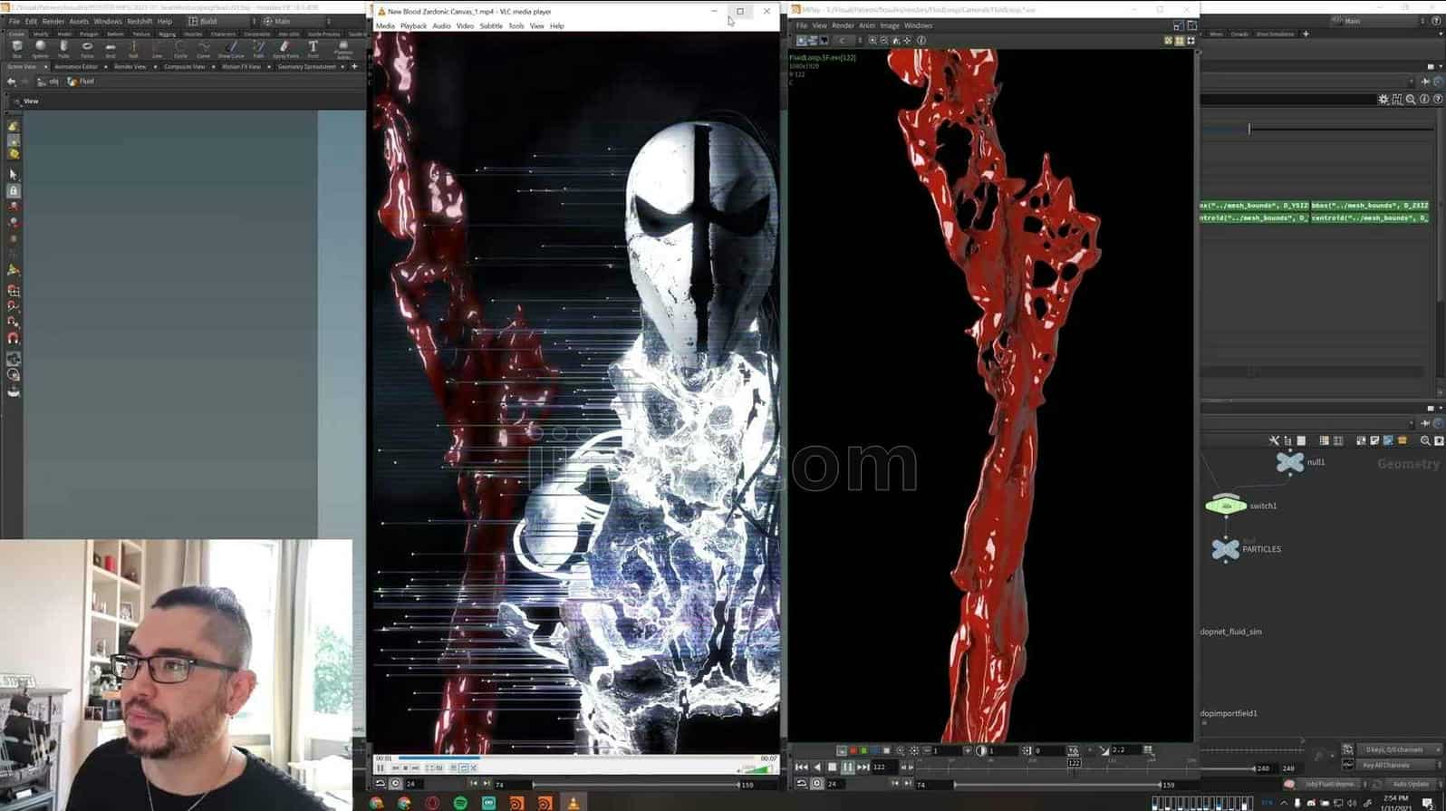Viewport: 1446px width, 811px height.
Task: Create a Tube from the shelf
Action: 63,49
